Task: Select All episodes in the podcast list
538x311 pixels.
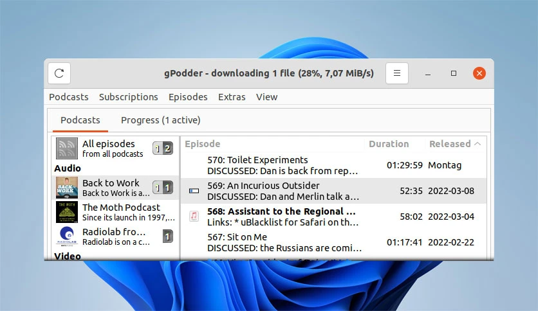Action: [115, 148]
